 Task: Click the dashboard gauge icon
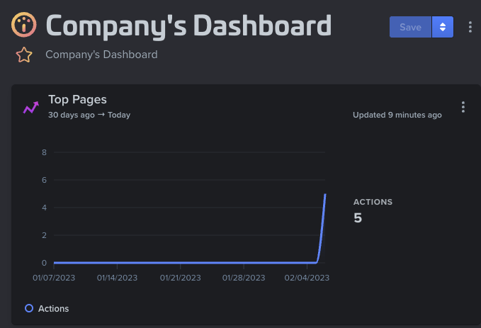click(x=24, y=25)
